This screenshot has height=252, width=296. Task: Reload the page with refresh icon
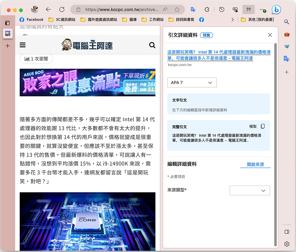[62, 9]
